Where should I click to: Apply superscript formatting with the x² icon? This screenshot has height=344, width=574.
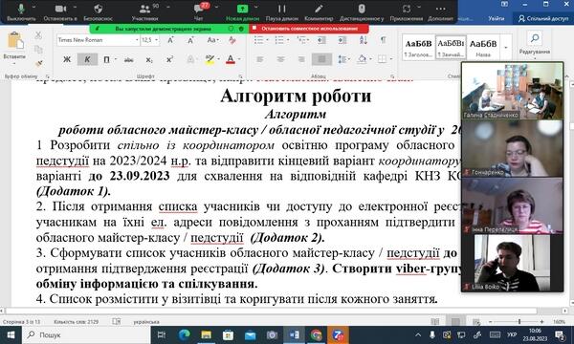[x=169, y=59]
